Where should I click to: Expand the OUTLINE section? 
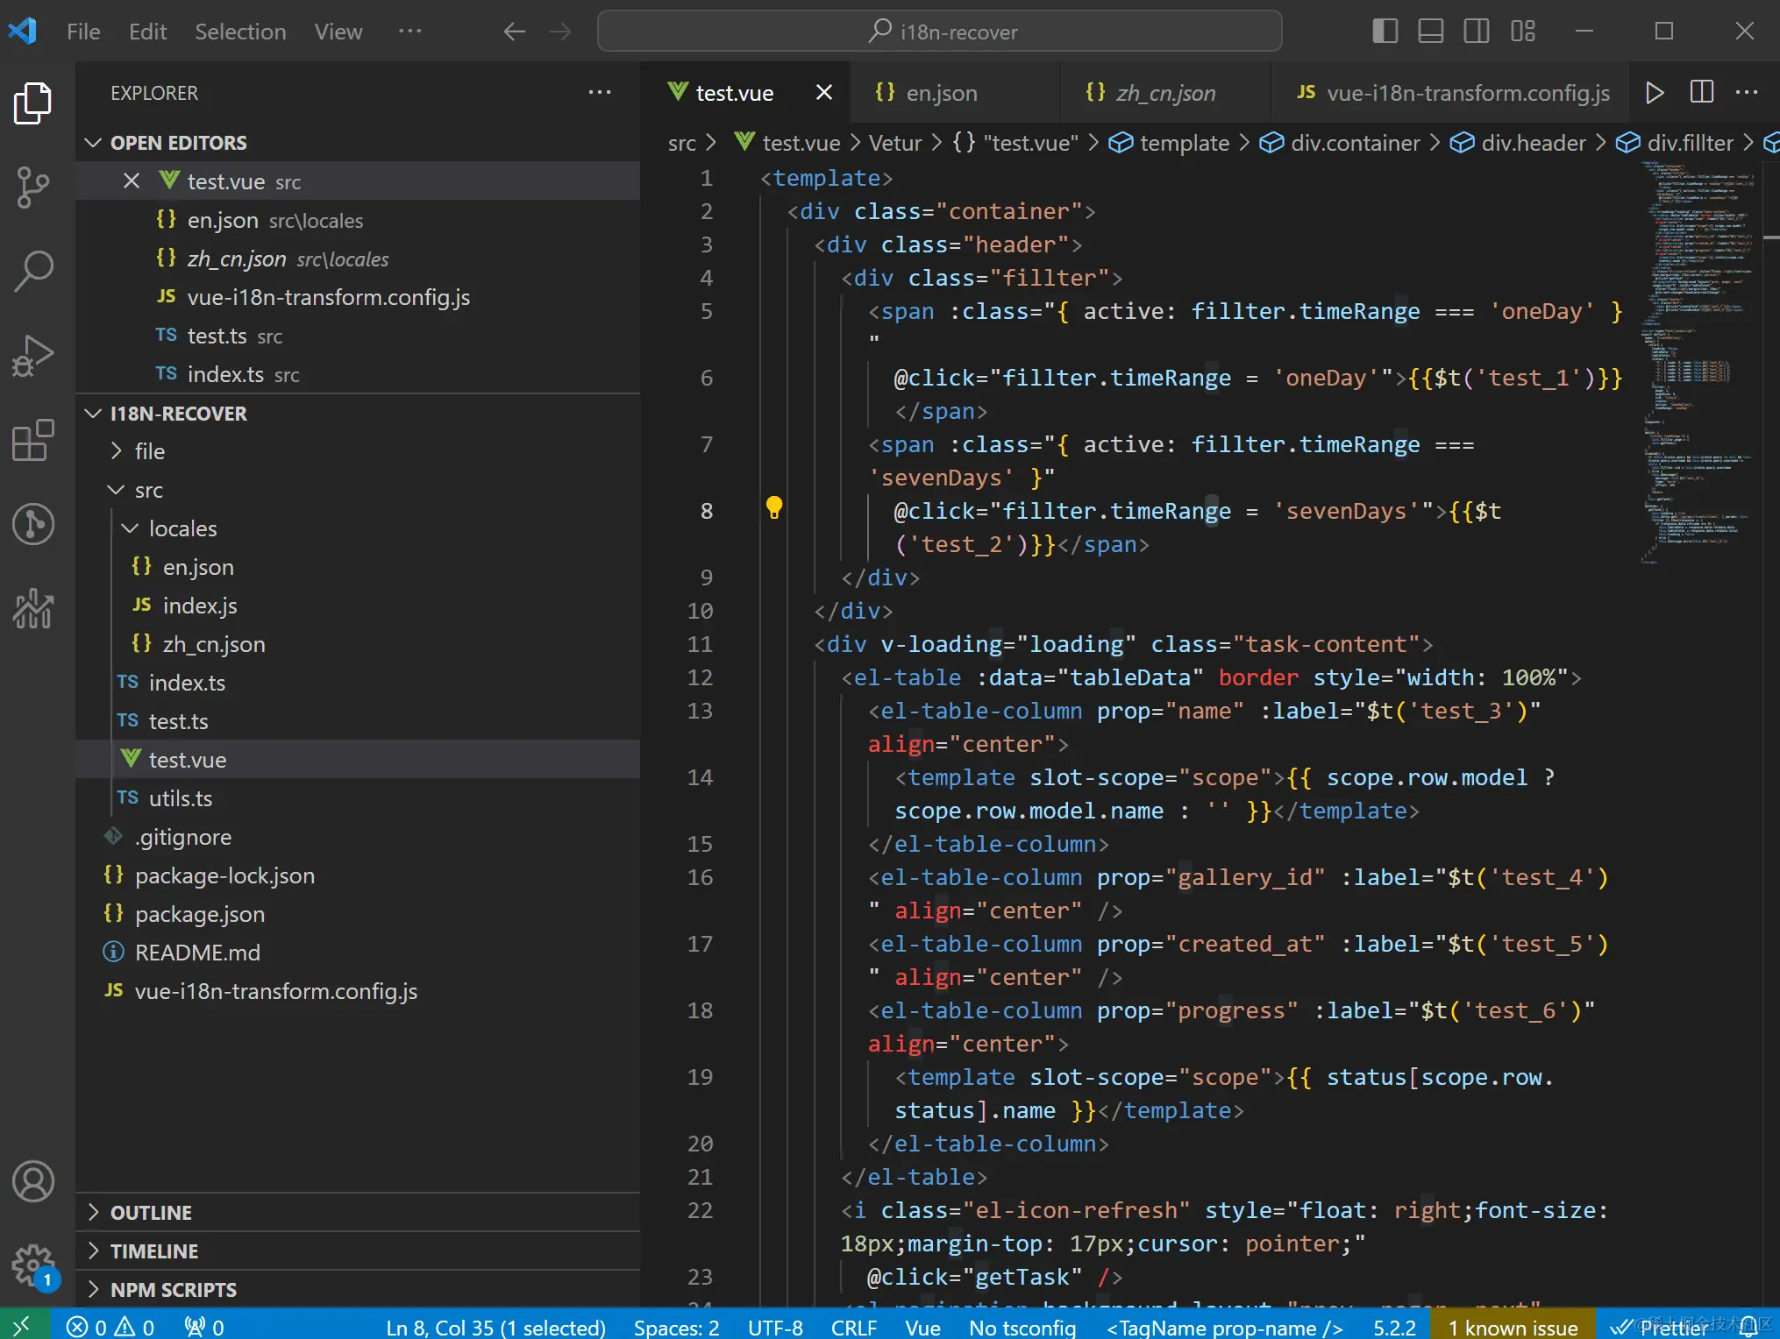point(151,1213)
